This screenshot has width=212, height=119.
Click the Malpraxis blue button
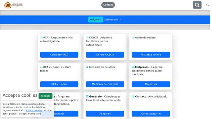point(151,84)
